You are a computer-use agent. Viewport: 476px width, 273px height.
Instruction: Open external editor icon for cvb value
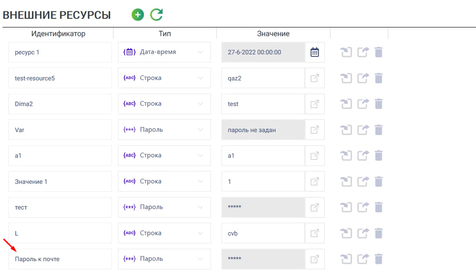[x=315, y=233]
